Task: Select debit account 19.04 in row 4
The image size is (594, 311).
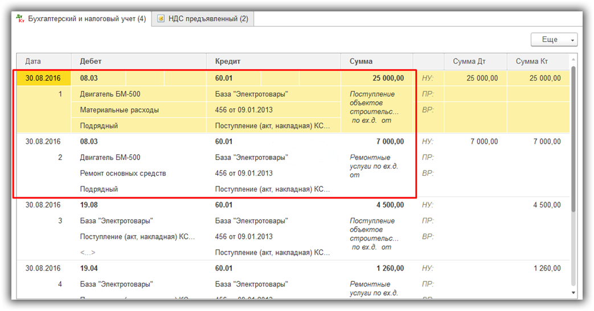Action: click(89, 268)
